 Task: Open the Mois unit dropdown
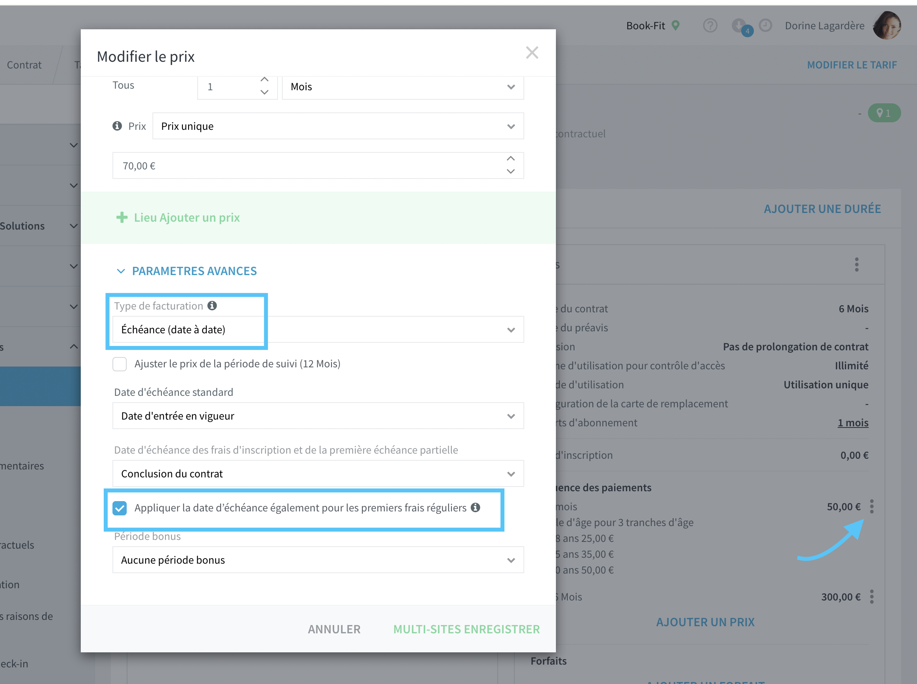(403, 87)
